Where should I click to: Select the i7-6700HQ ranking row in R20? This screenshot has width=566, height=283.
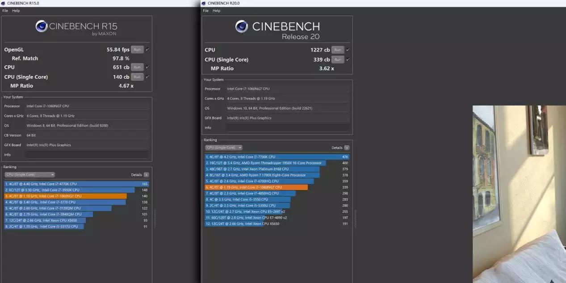click(277, 181)
